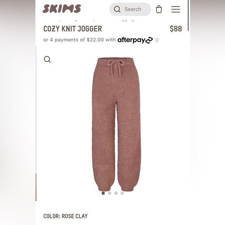Select the third carousel dot
This screenshot has height=225, width=225.
(x=116, y=193)
